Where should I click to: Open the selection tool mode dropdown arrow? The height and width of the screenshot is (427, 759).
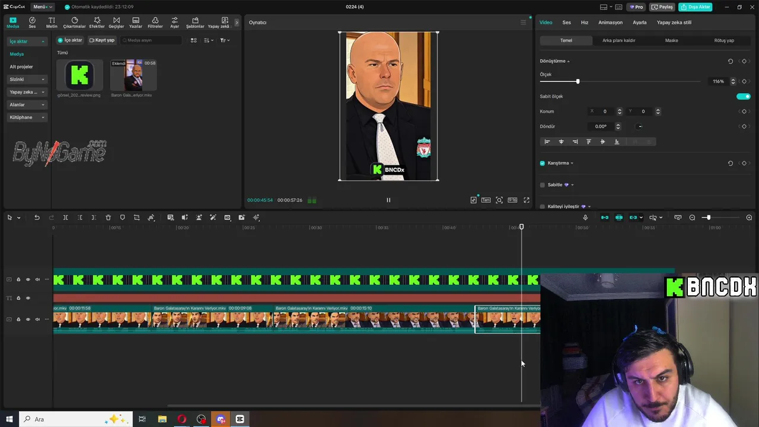[x=18, y=218]
